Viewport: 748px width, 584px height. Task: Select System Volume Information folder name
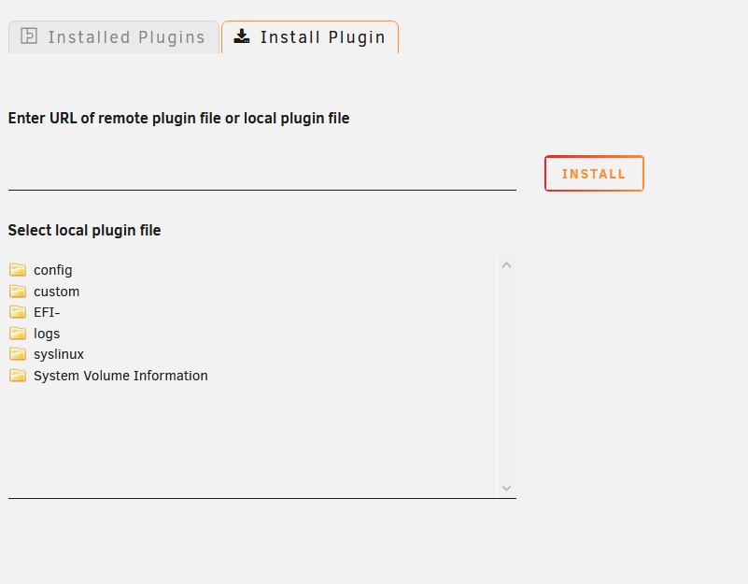pyautogui.click(x=120, y=376)
